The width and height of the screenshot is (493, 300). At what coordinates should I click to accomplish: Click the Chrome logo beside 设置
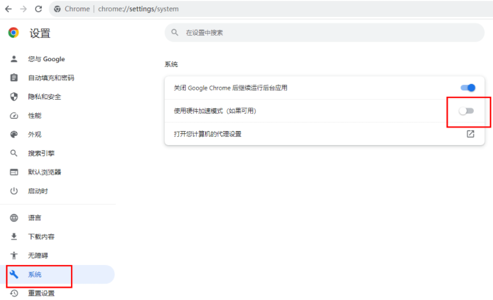[13, 33]
